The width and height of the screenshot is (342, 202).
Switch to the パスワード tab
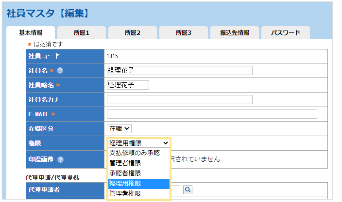285,33
